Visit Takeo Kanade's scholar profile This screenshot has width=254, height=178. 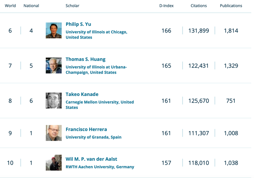point(82,94)
